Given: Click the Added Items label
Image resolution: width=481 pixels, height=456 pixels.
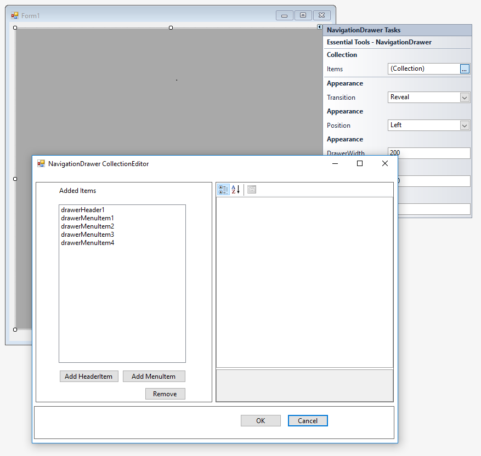Looking at the screenshot, I should click(x=78, y=191).
